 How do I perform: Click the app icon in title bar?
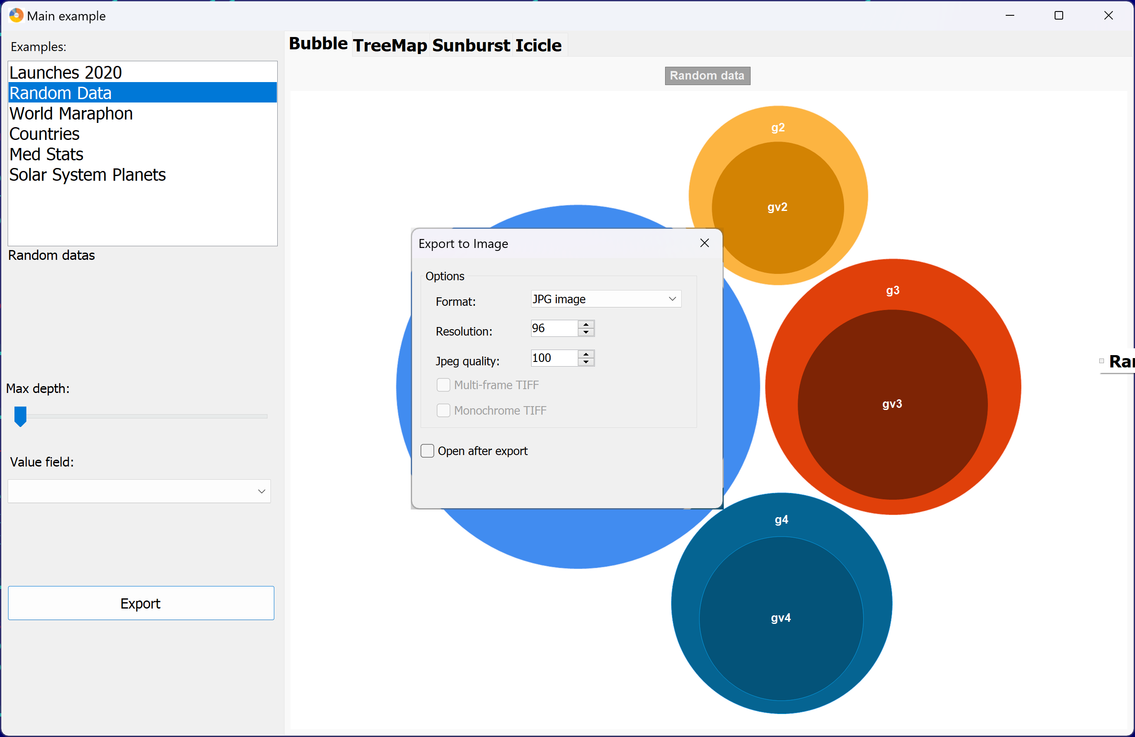tap(16, 15)
